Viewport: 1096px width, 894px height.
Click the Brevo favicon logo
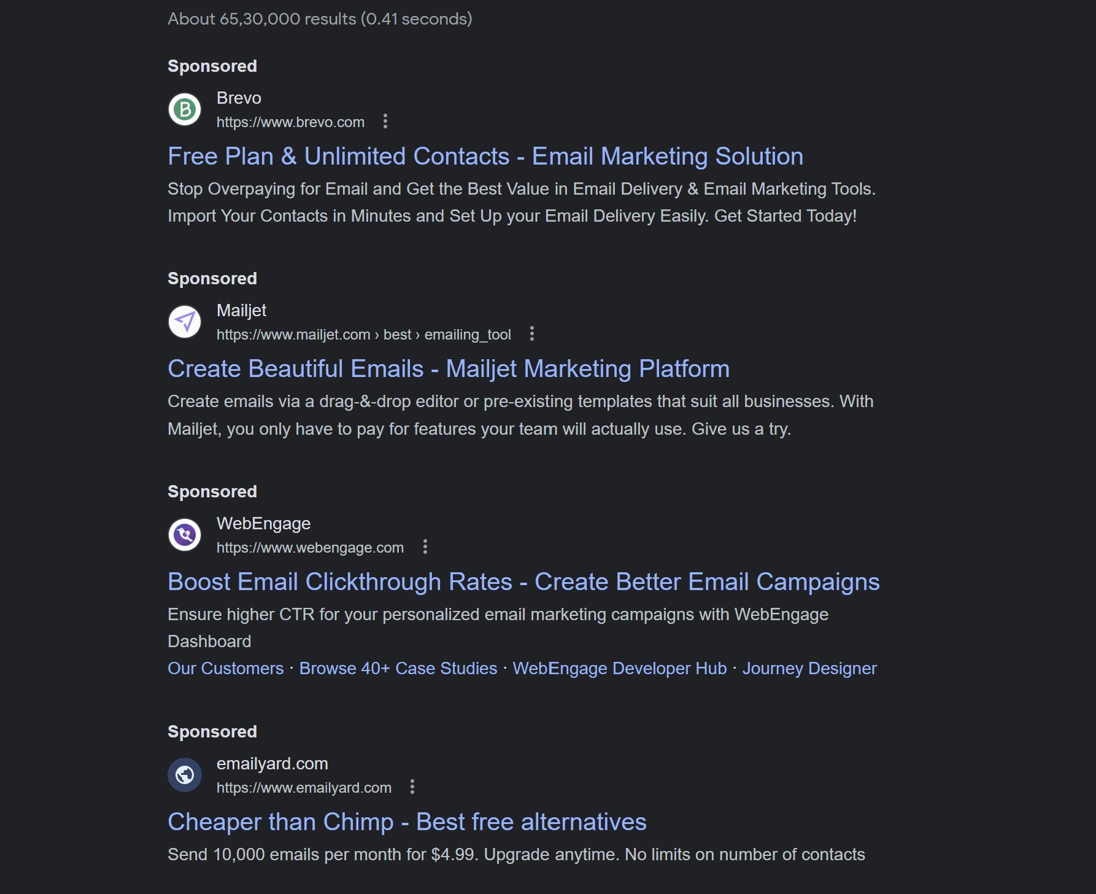185,109
